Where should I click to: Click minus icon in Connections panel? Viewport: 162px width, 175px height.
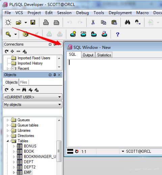pos(18,51)
